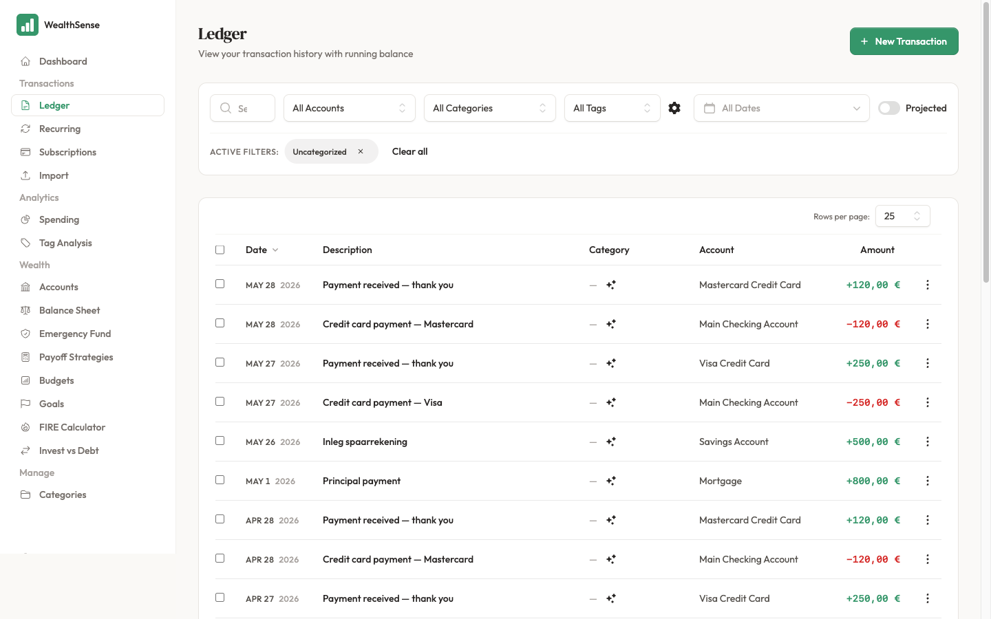Expand the All Dates picker
The height and width of the screenshot is (619, 991).
pyautogui.click(x=782, y=108)
